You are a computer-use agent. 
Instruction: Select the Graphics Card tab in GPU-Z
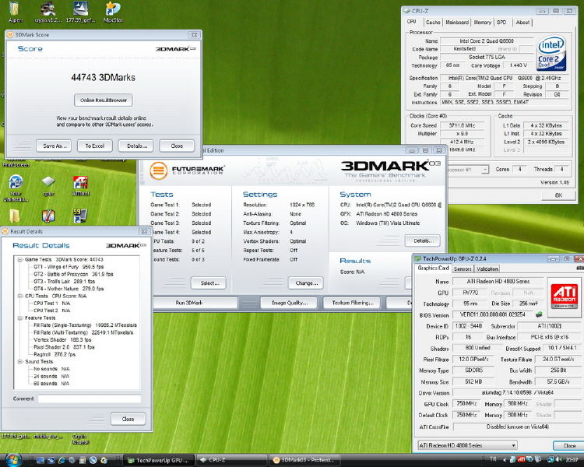tap(433, 268)
